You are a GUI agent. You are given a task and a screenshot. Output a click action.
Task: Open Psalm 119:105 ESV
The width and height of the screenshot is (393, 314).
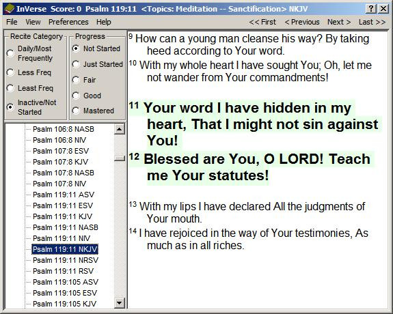click(x=65, y=293)
